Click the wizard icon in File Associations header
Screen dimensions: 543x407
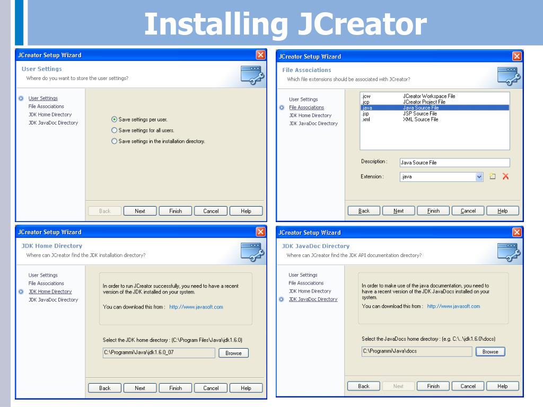tap(509, 76)
